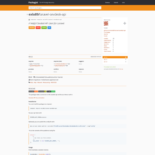155x155 pixels.
Task: Click the MIT license icon
Action: [x=29, y=77]
